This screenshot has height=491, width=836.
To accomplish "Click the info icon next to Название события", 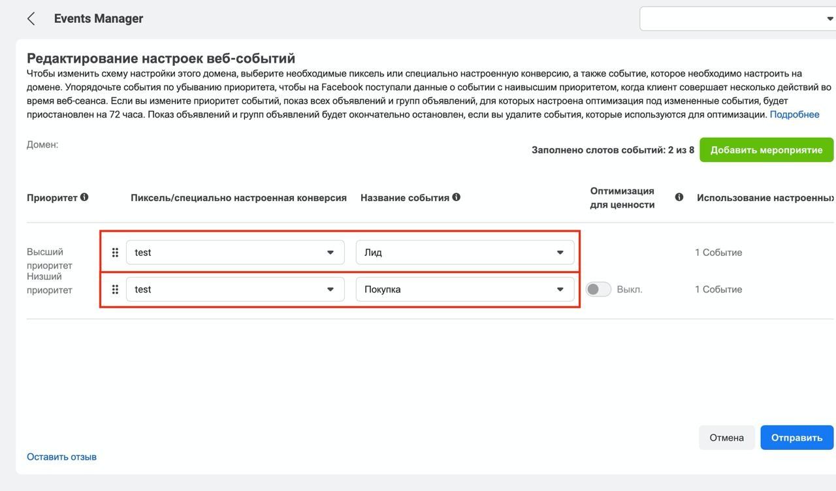I will pos(456,197).
